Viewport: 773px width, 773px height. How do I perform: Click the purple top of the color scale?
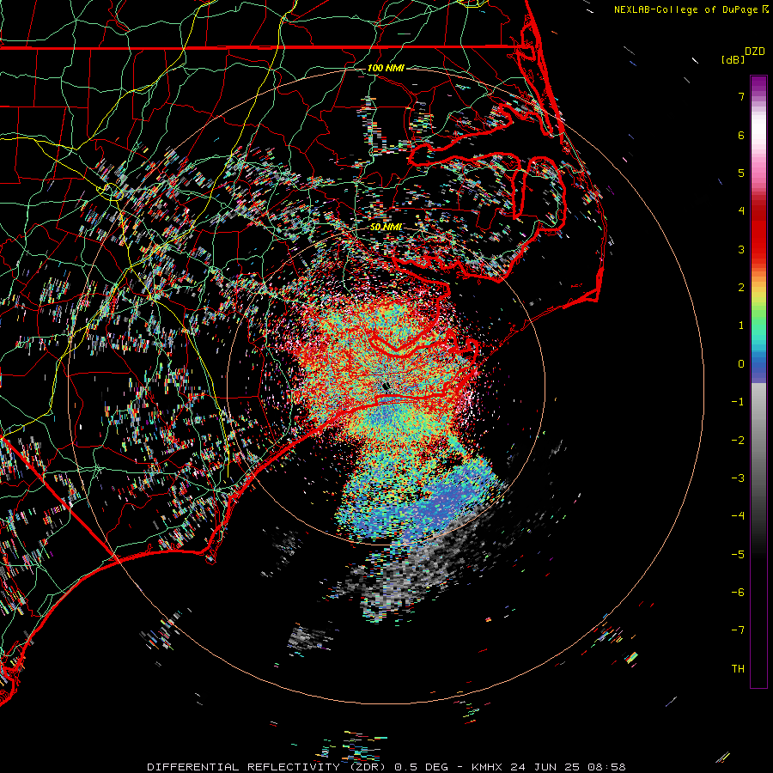pyautogui.click(x=758, y=82)
